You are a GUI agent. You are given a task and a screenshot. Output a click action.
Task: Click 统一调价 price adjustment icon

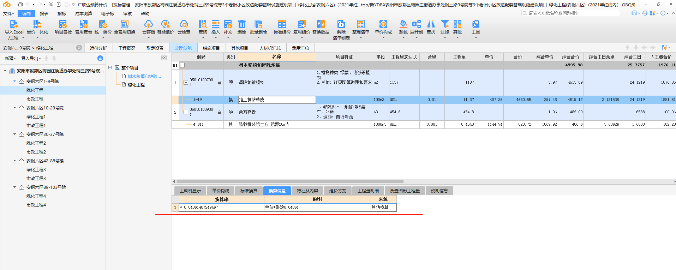[103, 27]
